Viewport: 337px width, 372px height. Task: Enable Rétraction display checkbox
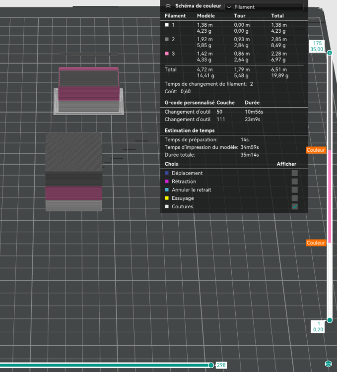point(294,182)
